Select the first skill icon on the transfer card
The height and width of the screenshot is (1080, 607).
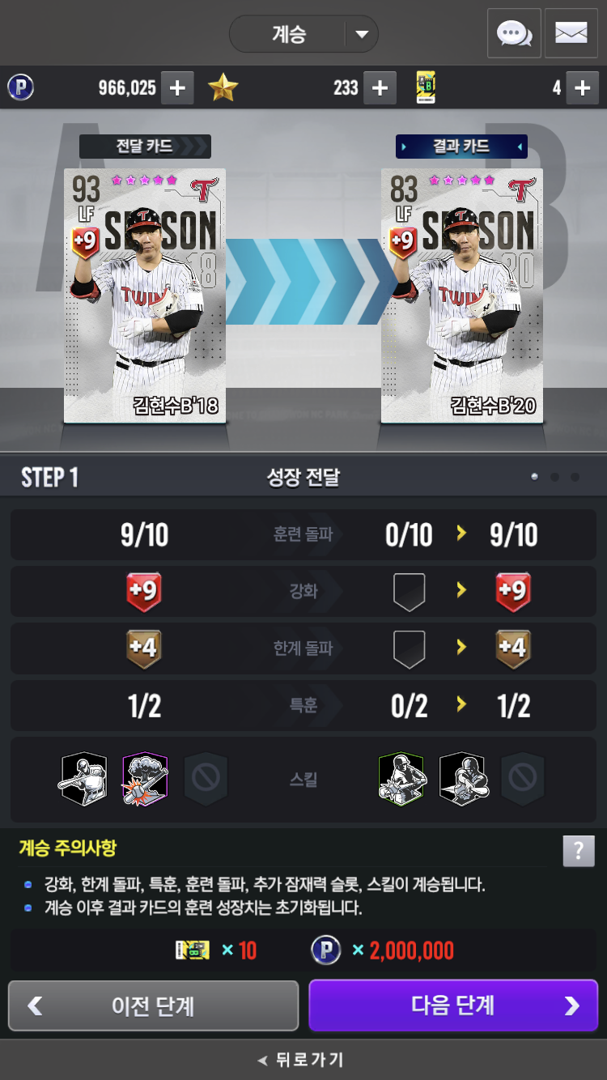coord(83,779)
